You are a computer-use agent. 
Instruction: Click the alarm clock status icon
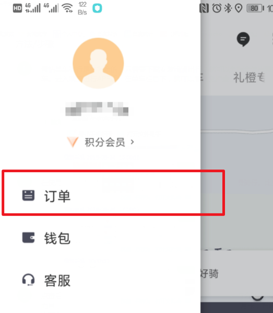(x=217, y=8)
